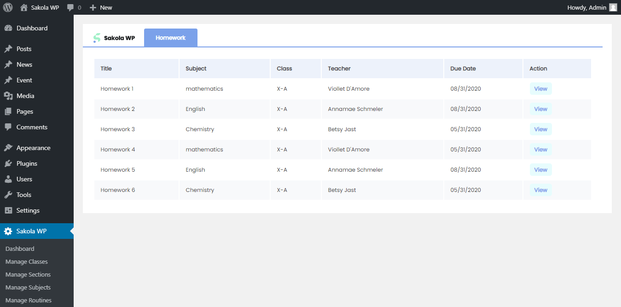Screen dimensions: 621x307
Task: Click the Admin avatar icon
Action: click(613, 7)
